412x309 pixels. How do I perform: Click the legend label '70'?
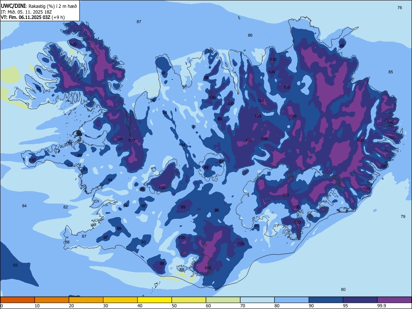tap(243, 306)
